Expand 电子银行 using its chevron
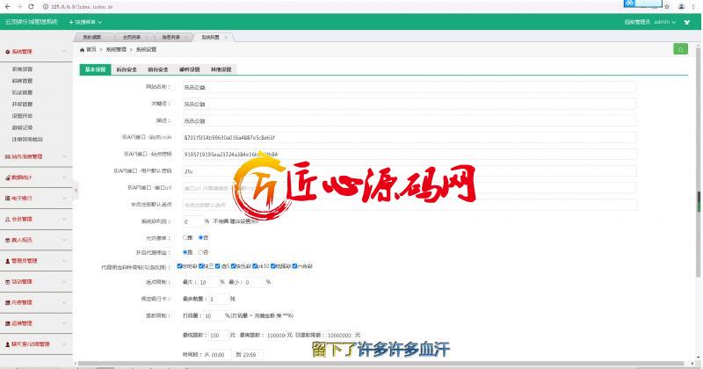 [64, 199]
